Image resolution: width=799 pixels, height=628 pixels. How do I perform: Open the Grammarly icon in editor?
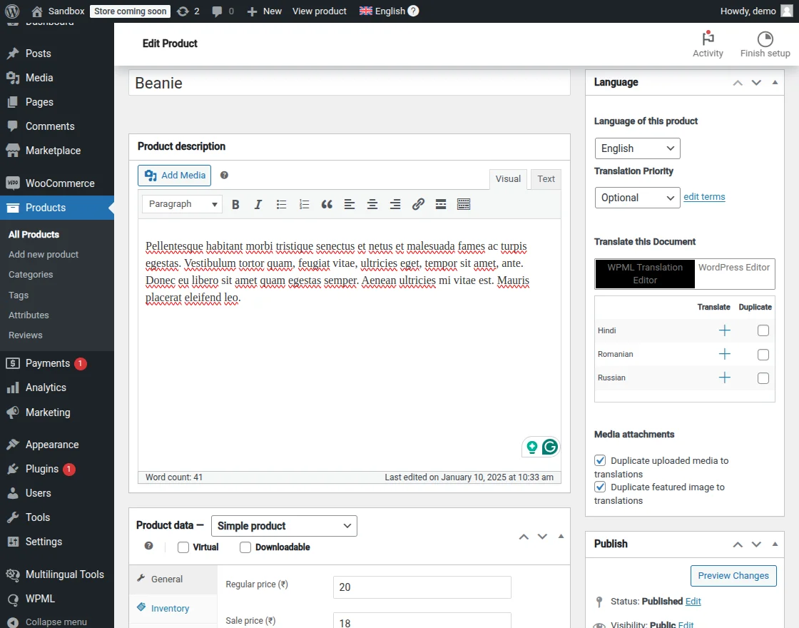[549, 447]
